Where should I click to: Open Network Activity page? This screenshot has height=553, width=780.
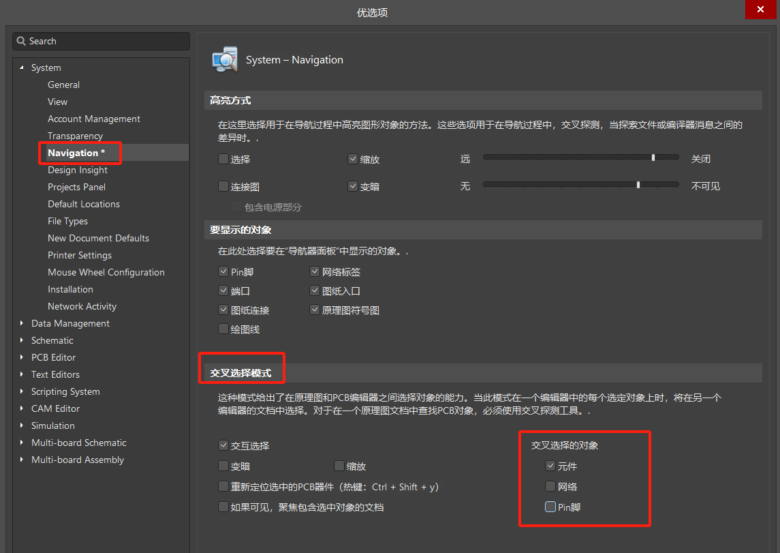click(82, 306)
